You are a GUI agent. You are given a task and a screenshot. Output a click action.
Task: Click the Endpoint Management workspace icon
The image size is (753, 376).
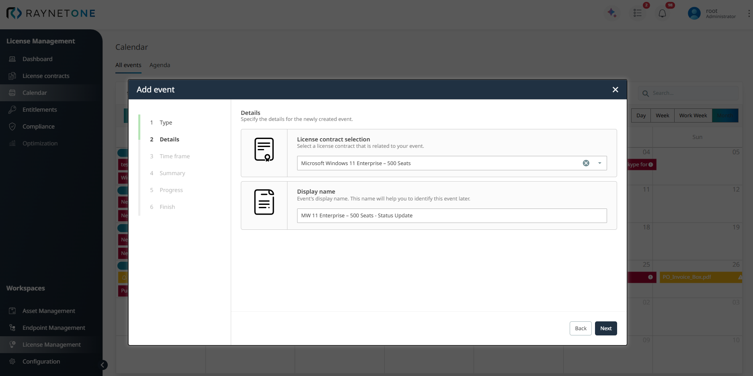[12, 328]
